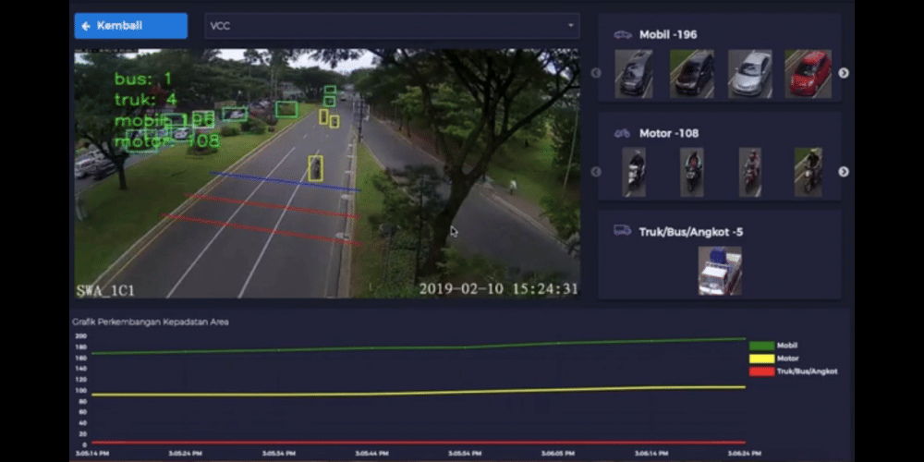
Task: Click the truck icon beside Truk/Bus/Angkot -5
Action: (623, 231)
